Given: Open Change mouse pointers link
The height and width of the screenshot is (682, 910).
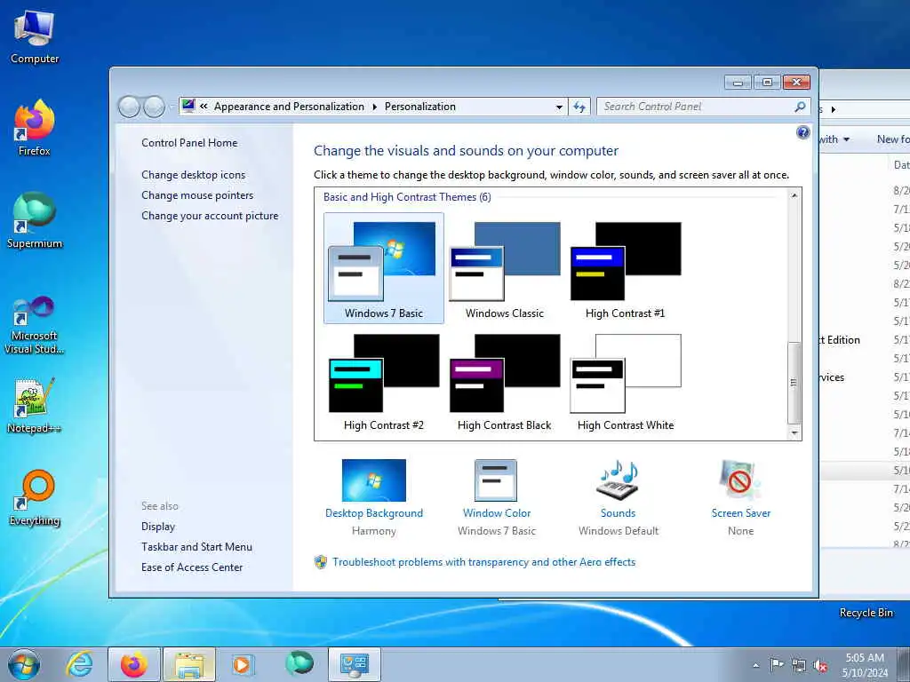Looking at the screenshot, I should (197, 194).
